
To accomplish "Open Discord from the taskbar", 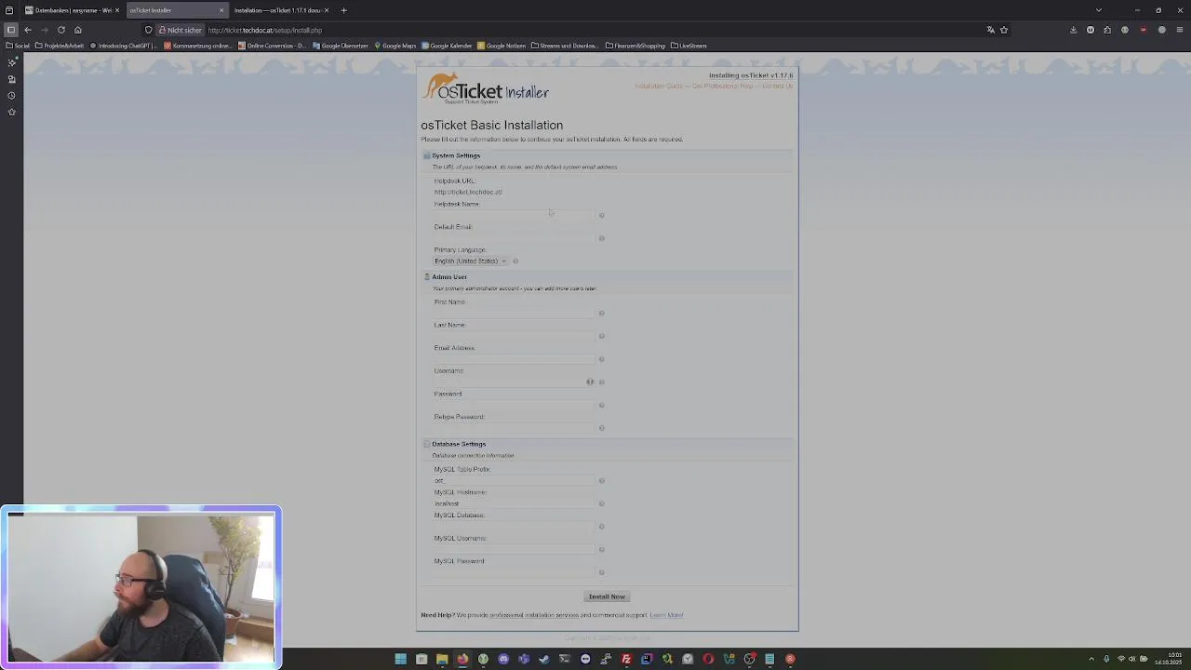I will pos(503,659).
